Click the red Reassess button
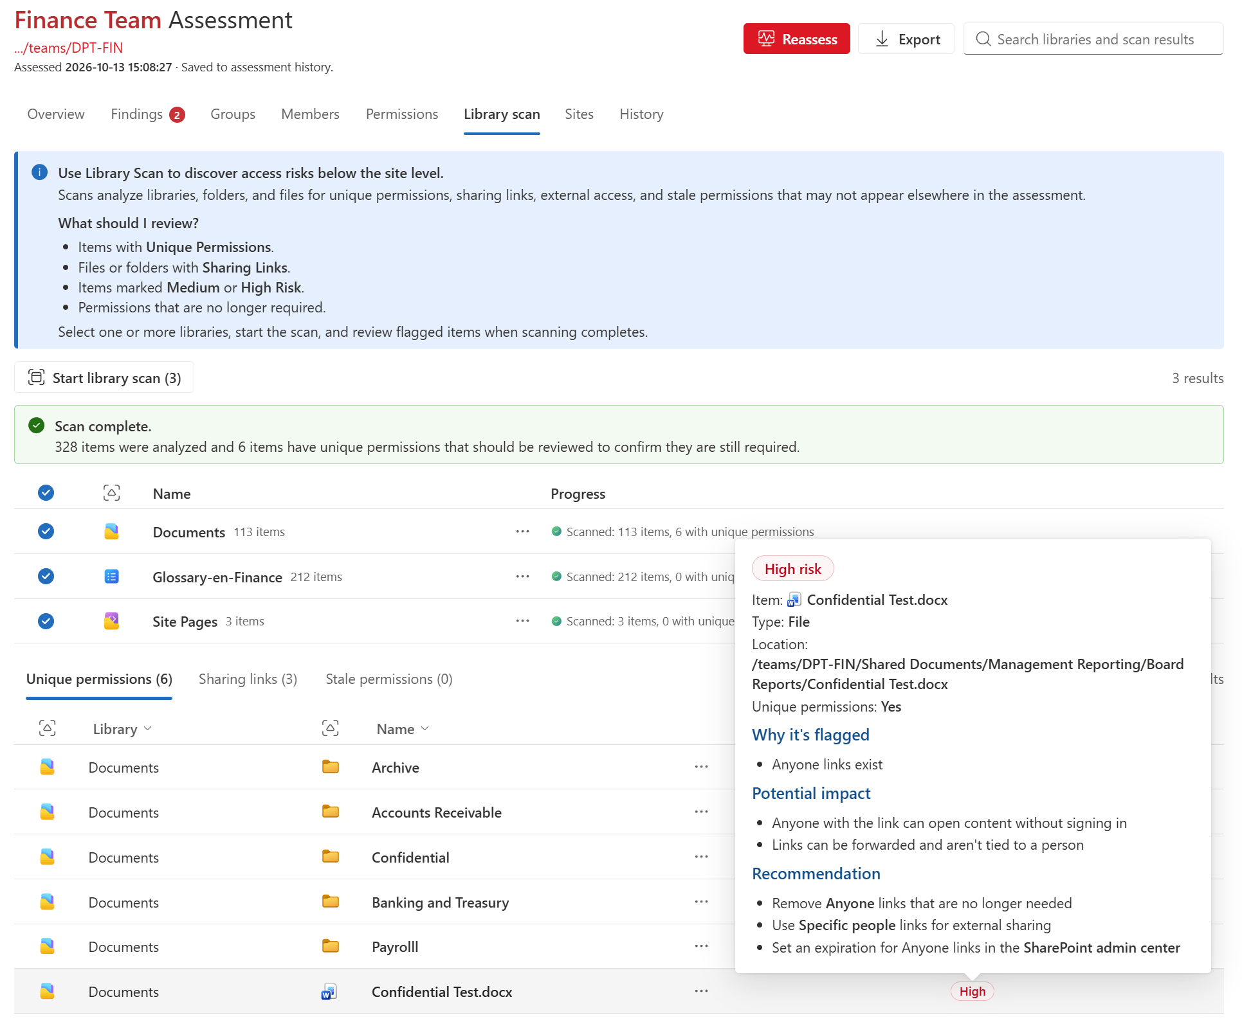Image resolution: width=1242 pixels, height=1022 pixels. 796,39
